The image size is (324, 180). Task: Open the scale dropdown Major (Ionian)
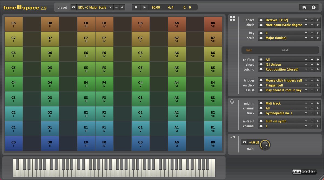(x=286, y=38)
